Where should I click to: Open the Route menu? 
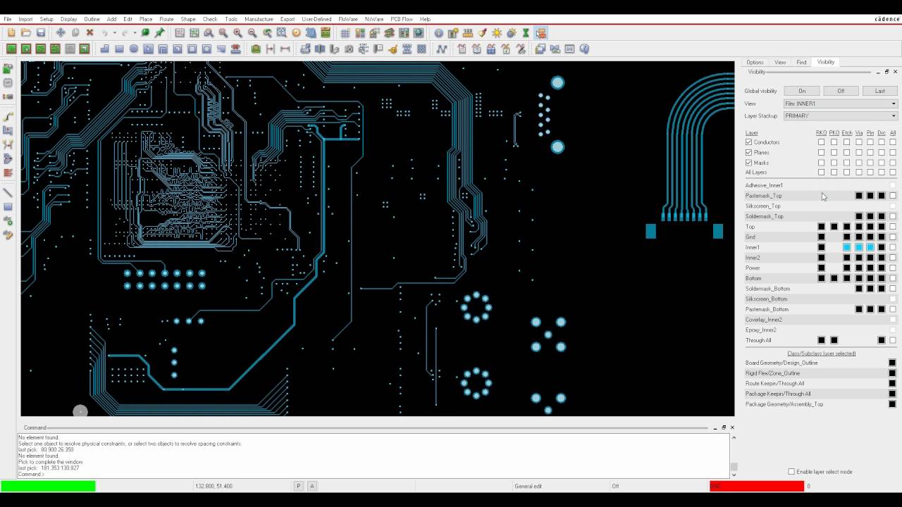pos(166,19)
